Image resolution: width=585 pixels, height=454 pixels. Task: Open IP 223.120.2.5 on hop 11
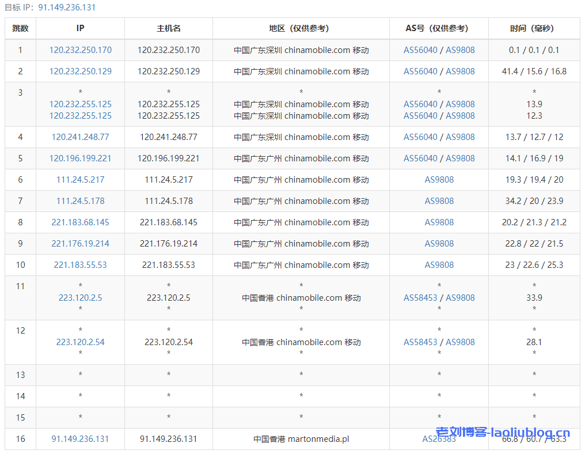point(80,298)
